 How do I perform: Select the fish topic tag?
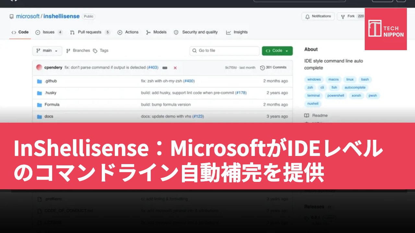[x=334, y=88]
